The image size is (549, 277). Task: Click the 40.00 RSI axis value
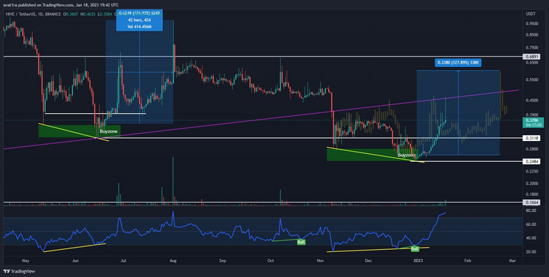tap(531, 238)
